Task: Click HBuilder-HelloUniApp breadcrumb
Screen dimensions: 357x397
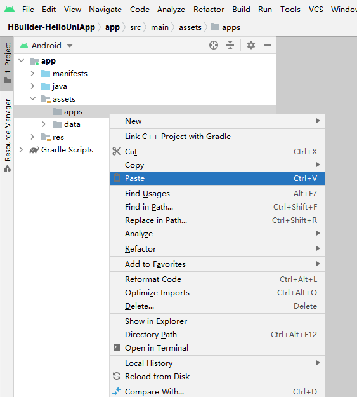Action: point(51,27)
